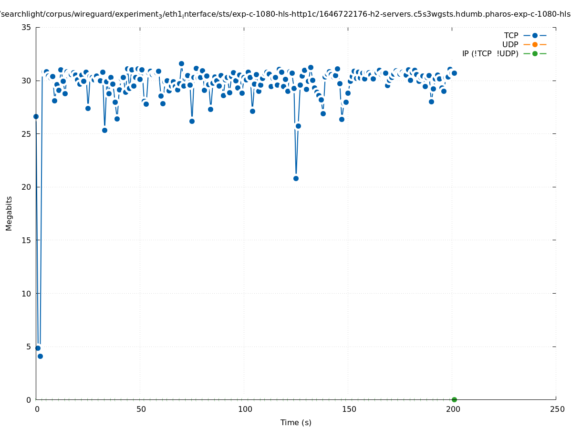This screenshot has width=571, height=429.
Task: Click the lowest TCP dip point near 21 Megabits
Action: pyautogui.click(x=296, y=178)
